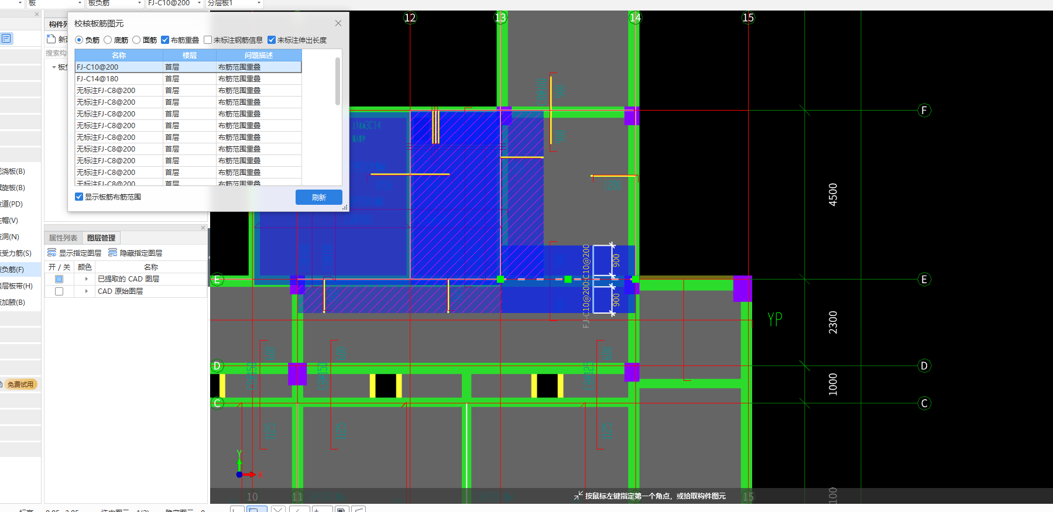Collapse the 板负筋 tree node
This screenshot has height=512, width=1053.
pos(54,67)
